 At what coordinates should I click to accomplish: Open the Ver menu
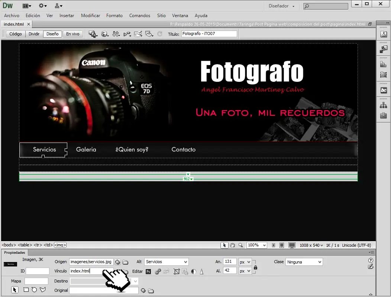click(50, 16)
